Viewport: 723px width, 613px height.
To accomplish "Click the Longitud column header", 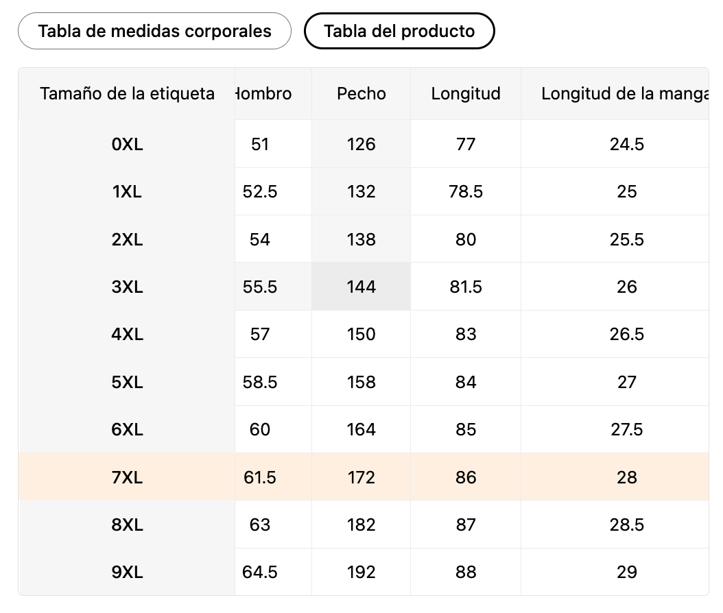I will [x=466, y=94].
